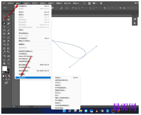This screenshot has height=115, width=141.
Task: Select the Mesh tool
Action: pyautogui.click(x=4, y=48)
